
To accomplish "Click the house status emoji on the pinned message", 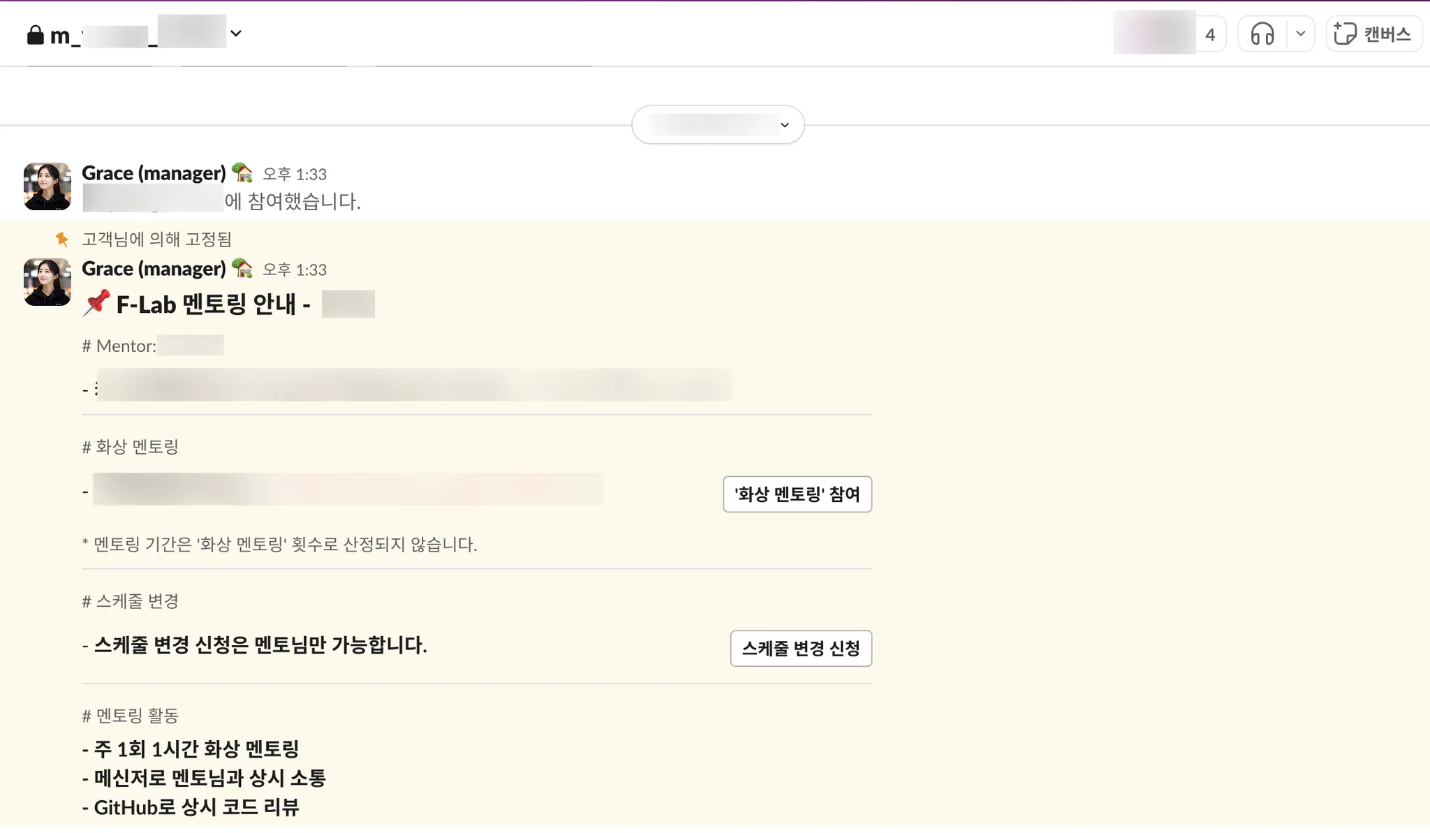I will pyautogui.click(x=242, y=268).
